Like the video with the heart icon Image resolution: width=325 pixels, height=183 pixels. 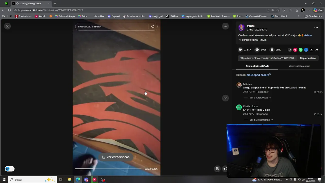point(240,50)
